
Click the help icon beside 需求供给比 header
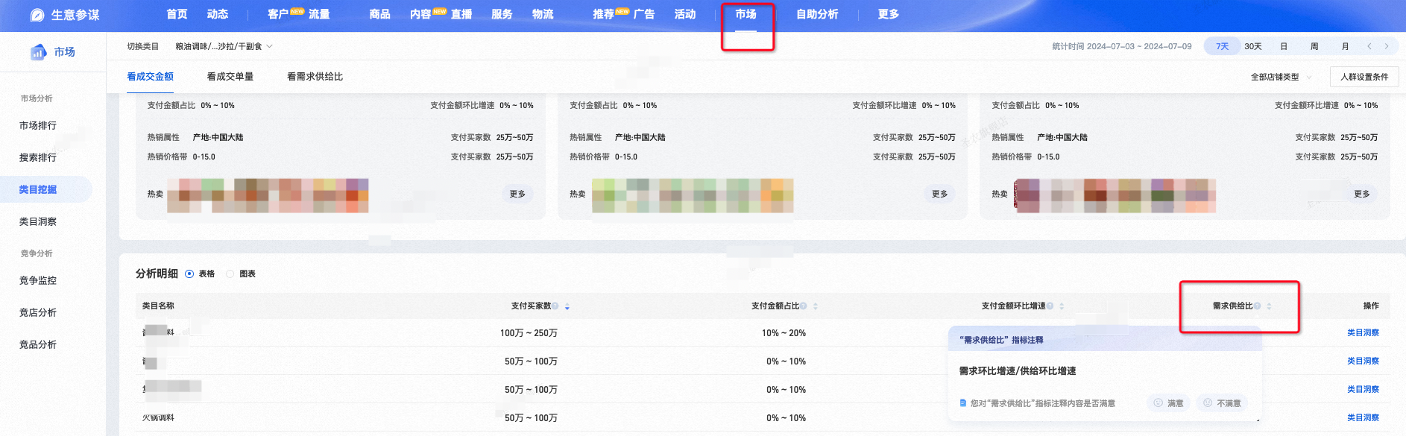(1257, 306)
